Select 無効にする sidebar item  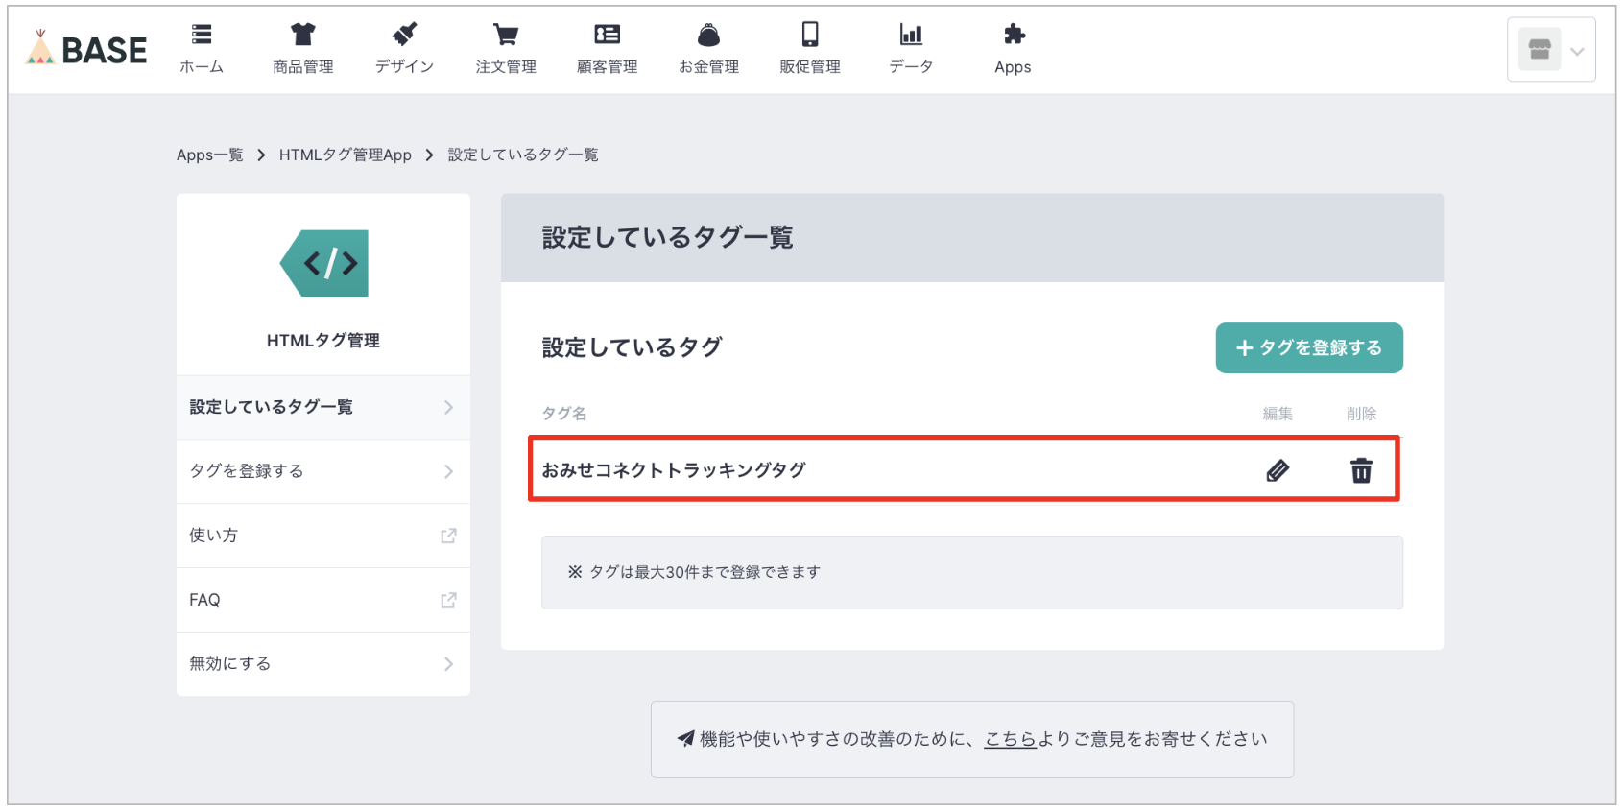323,664
